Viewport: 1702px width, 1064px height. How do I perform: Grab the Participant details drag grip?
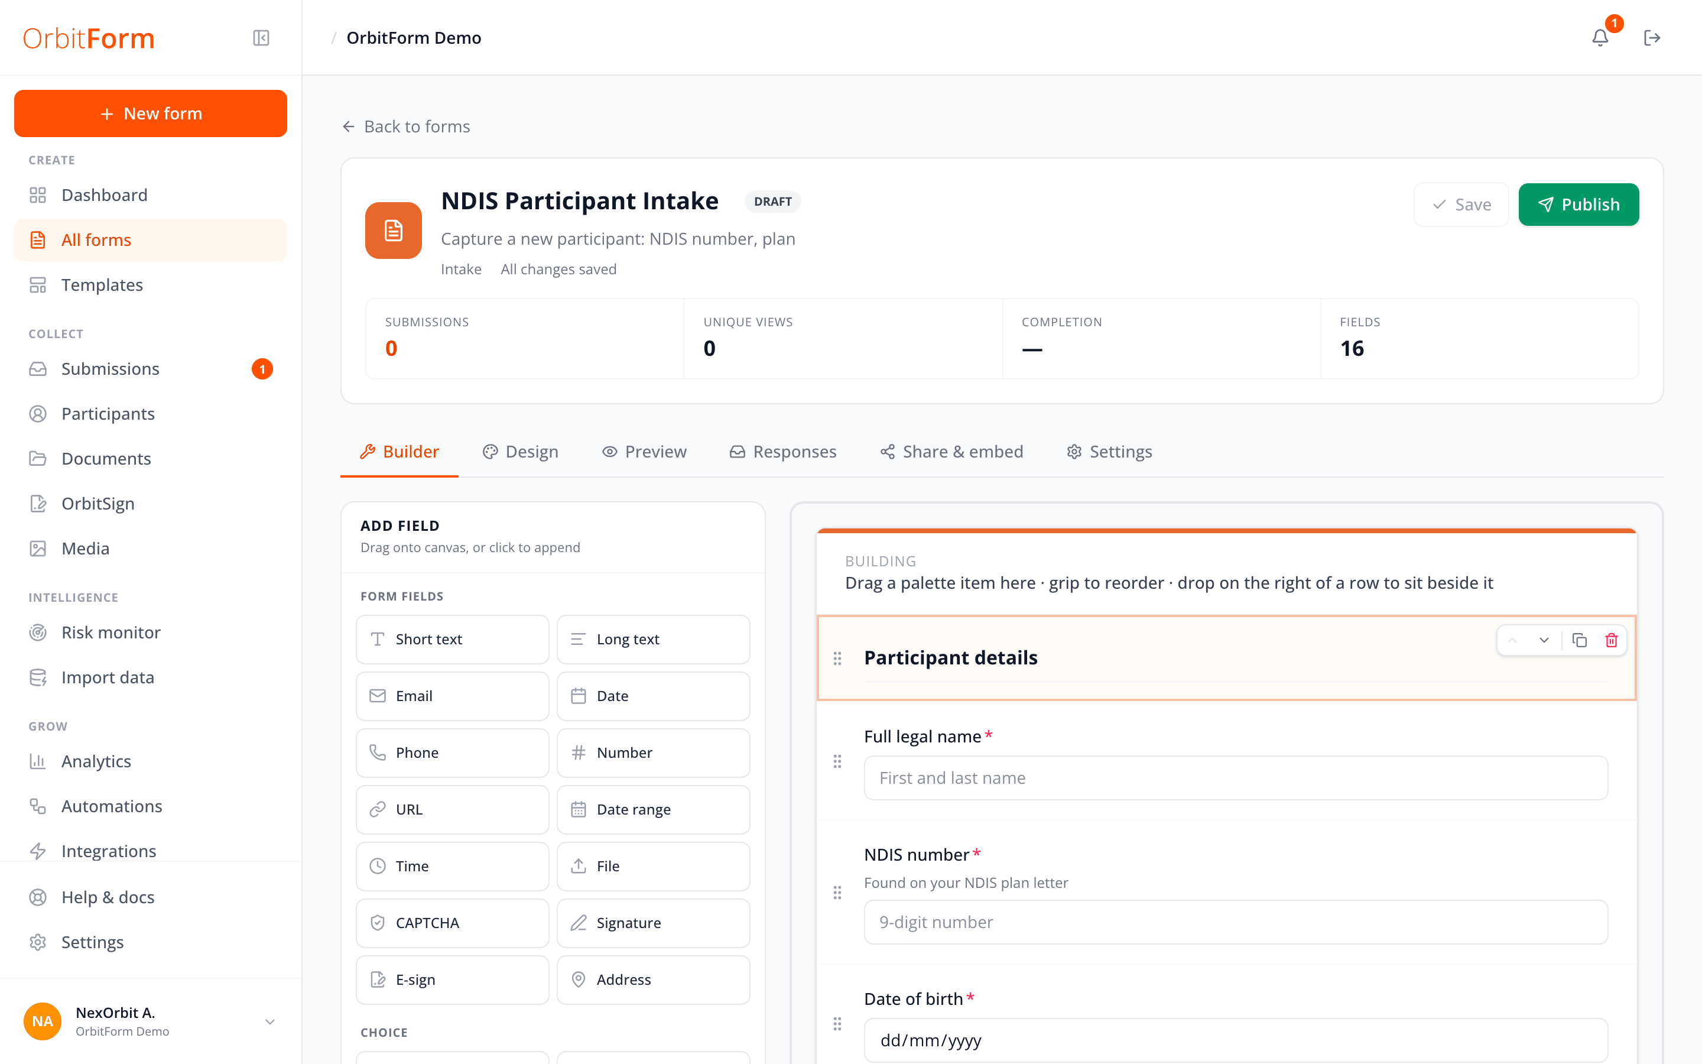[x=837, y=658]
